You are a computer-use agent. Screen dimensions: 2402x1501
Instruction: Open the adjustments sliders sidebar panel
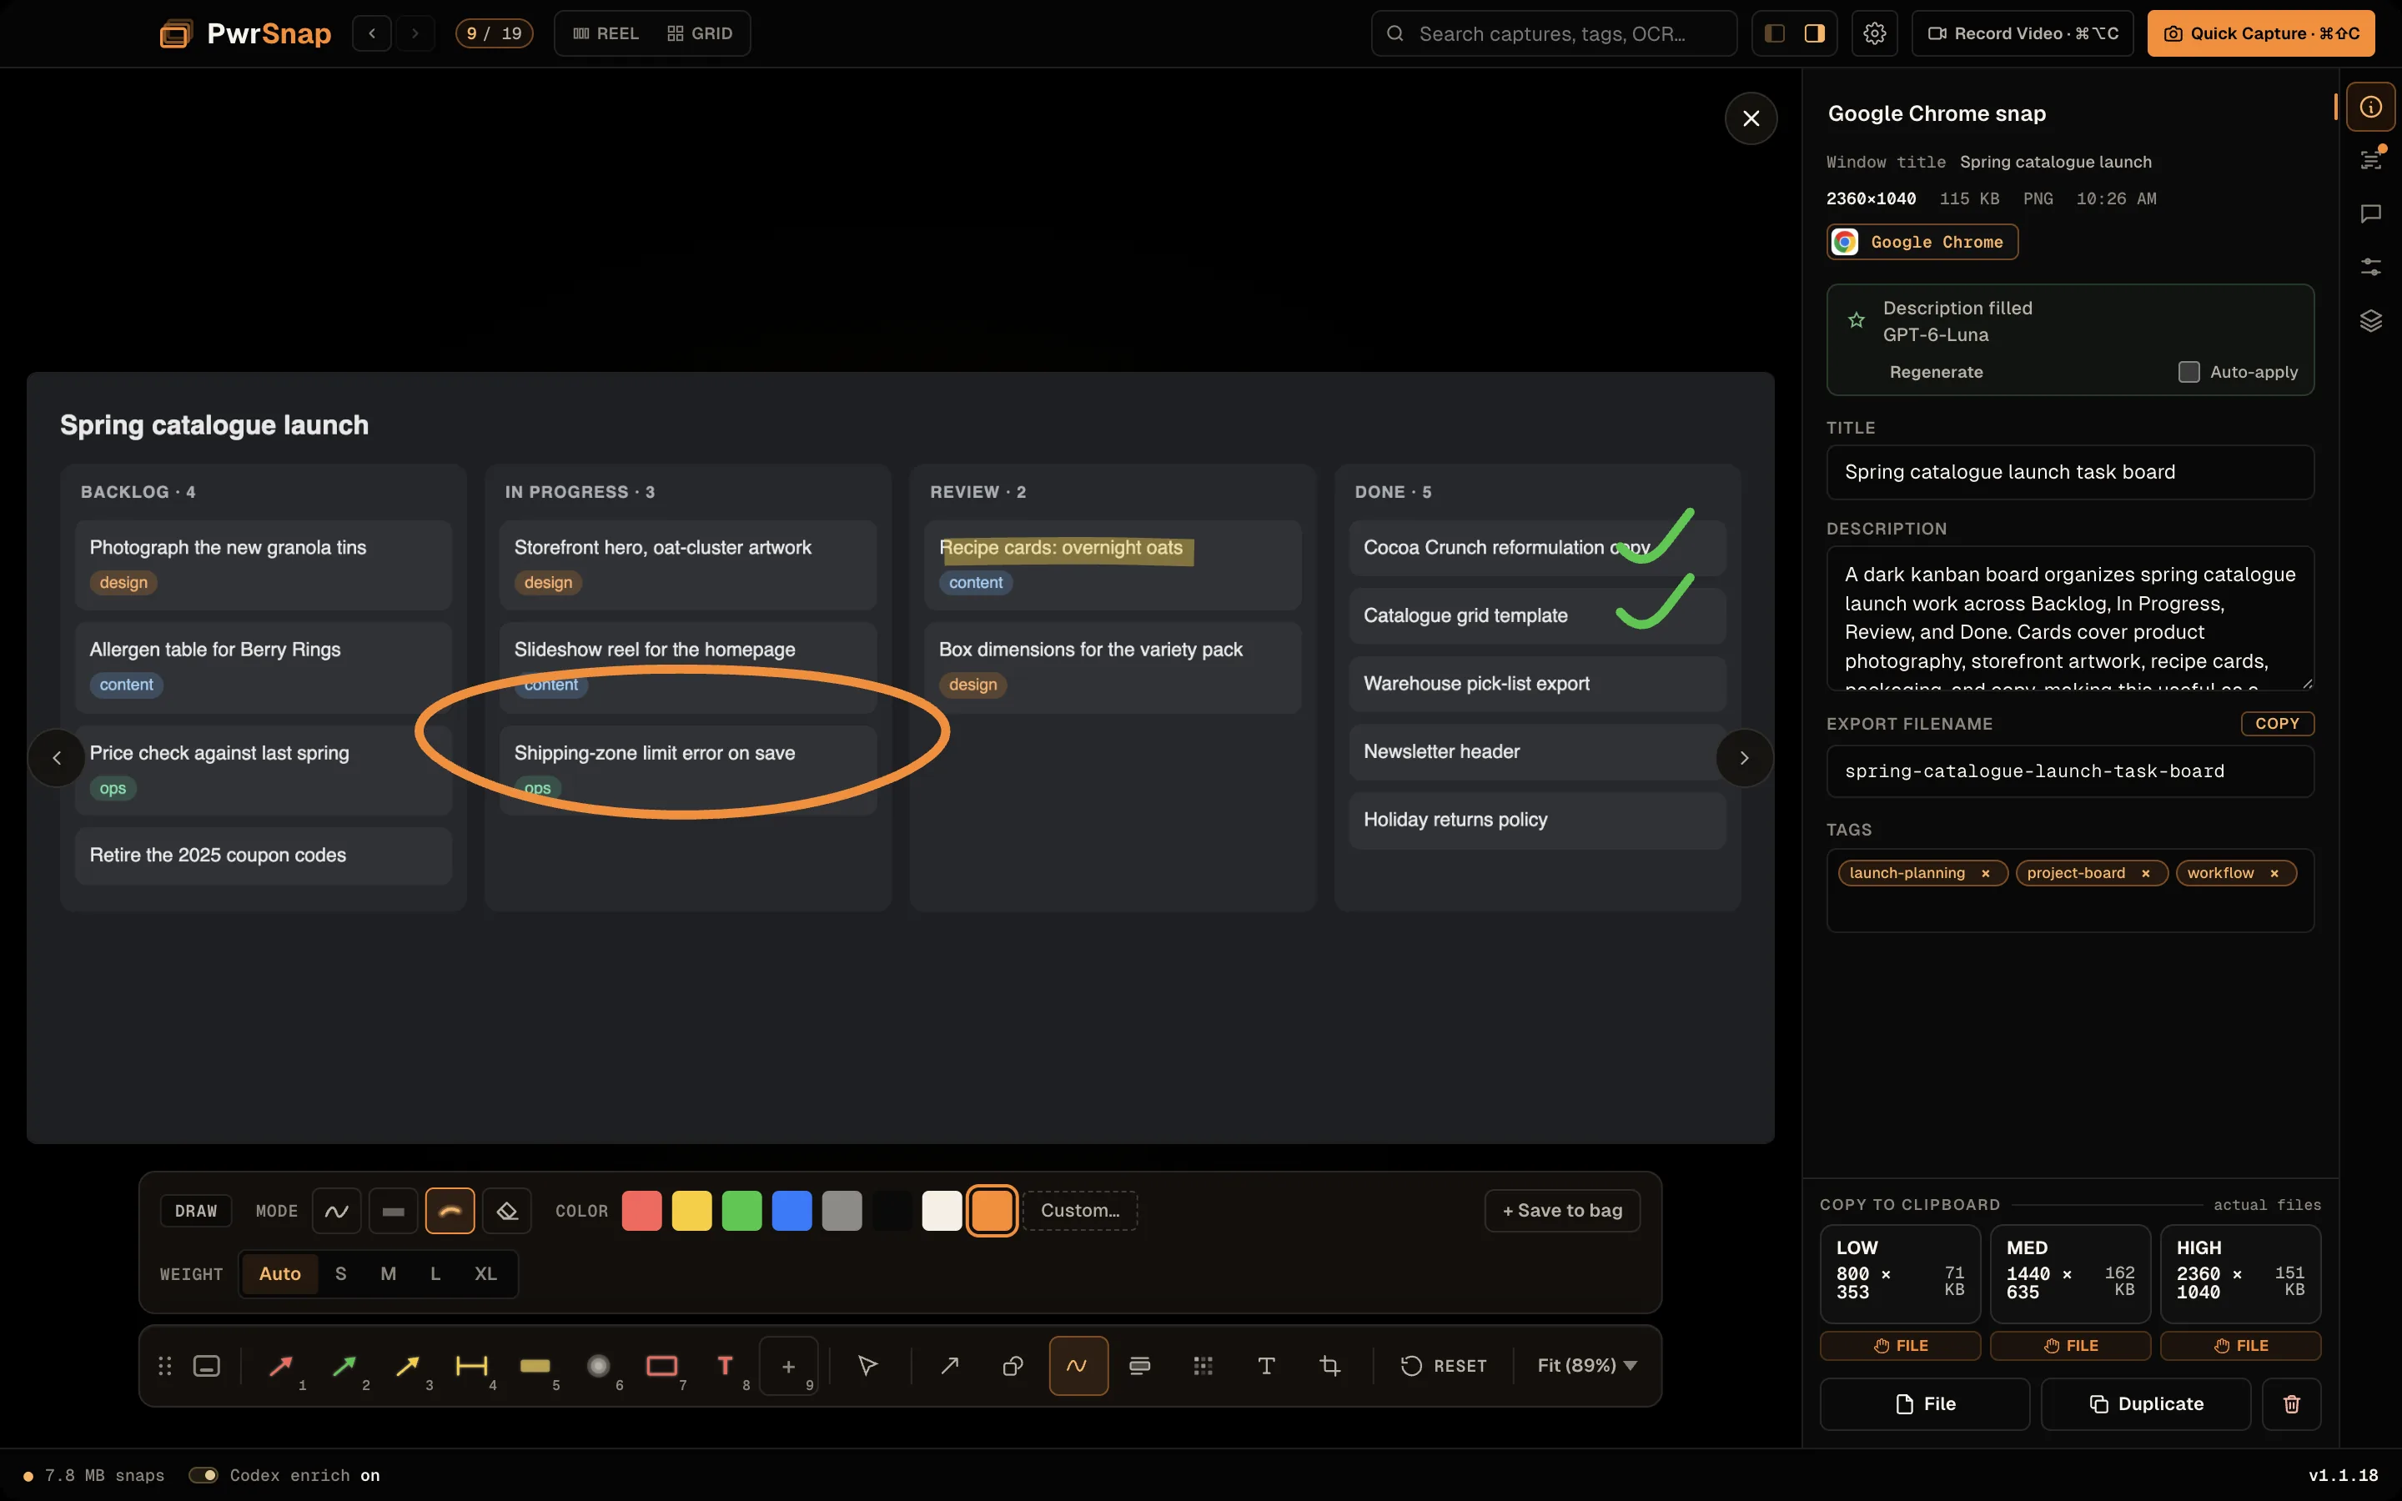pyautogui.click(x=2370, y=267)
